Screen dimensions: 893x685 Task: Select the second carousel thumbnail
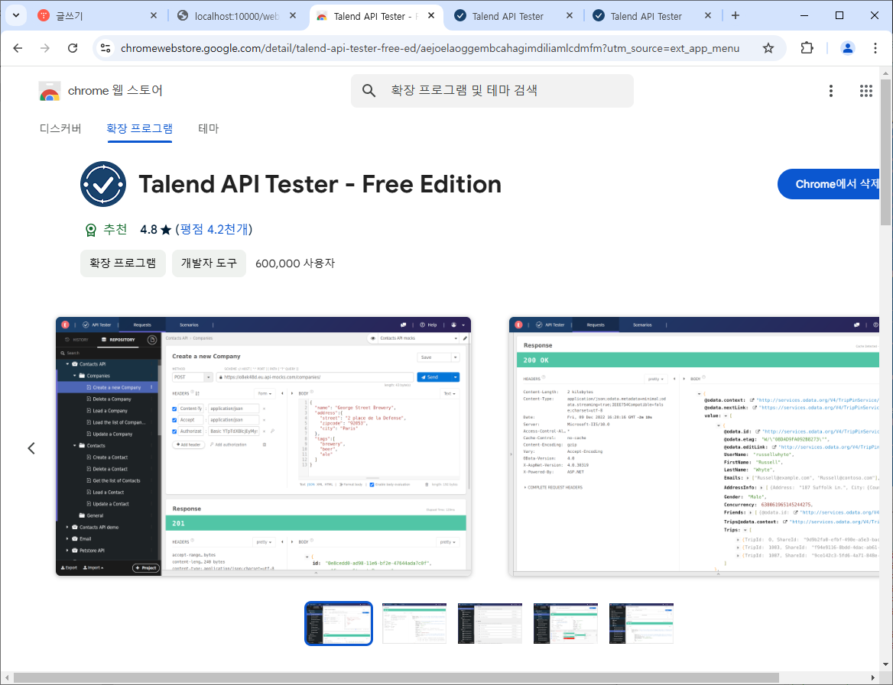[x=414, y=624]
